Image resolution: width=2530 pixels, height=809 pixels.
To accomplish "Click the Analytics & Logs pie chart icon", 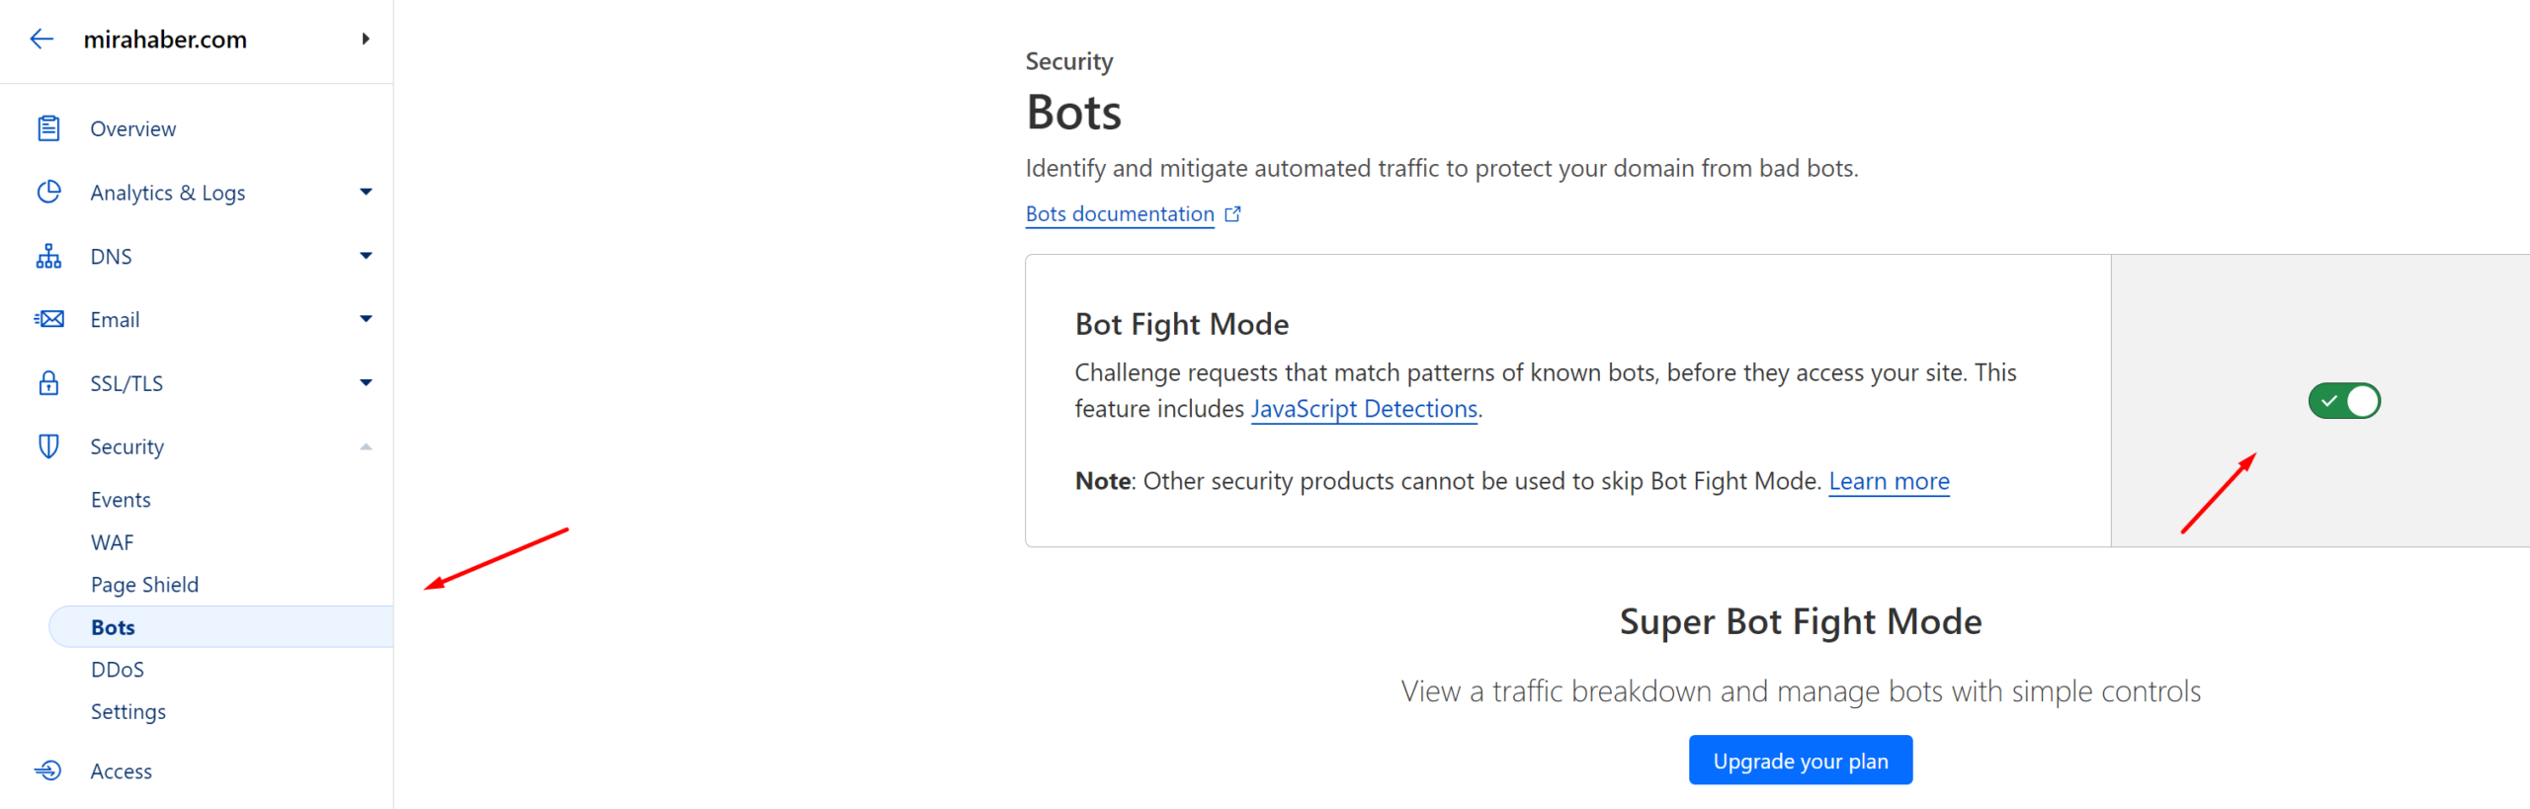I will (48, 192).
